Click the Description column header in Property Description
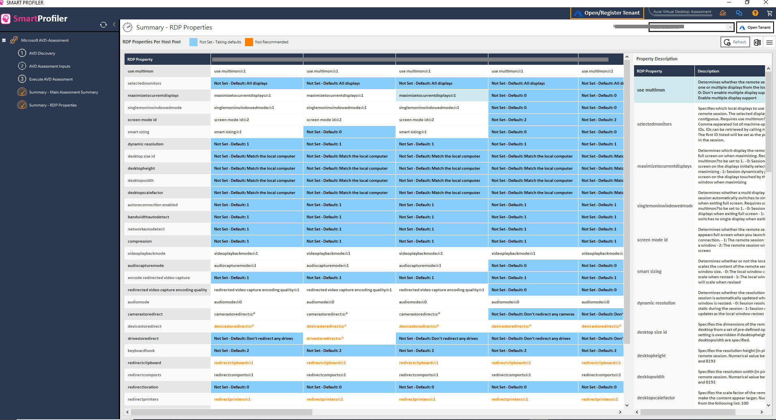Screen dimensions: 776x420 (730, 71)
